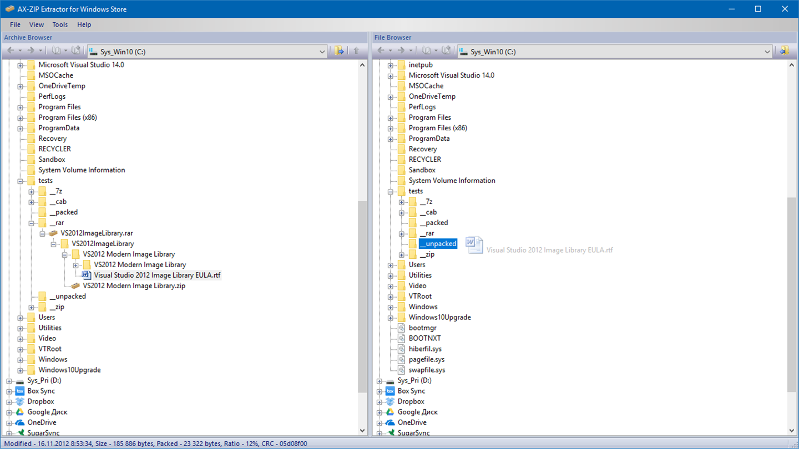
Task: Expand the __zip folder in File Browser
Action: click(401, 254)
